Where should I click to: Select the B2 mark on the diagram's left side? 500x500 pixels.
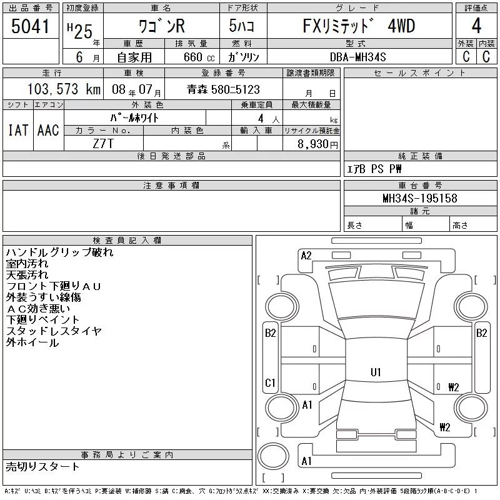271,333
